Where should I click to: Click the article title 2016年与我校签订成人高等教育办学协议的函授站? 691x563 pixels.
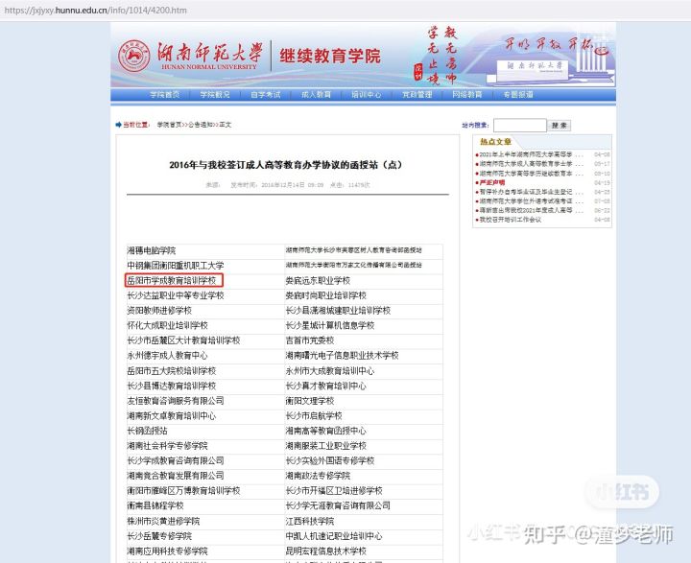(286, 165)
